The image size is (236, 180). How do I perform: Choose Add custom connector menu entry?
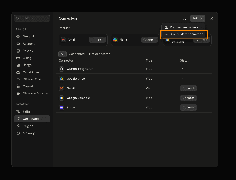[x=183, y=34]
